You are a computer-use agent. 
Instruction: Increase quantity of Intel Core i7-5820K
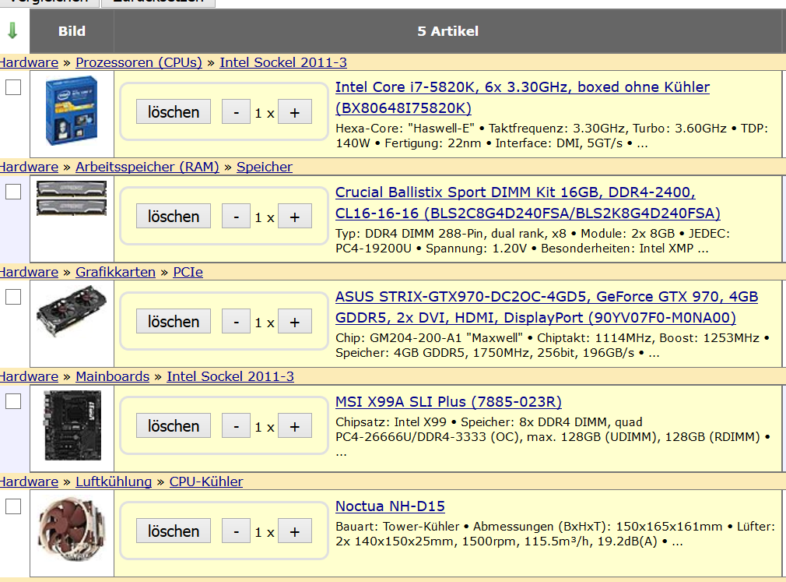coord(295,112)
